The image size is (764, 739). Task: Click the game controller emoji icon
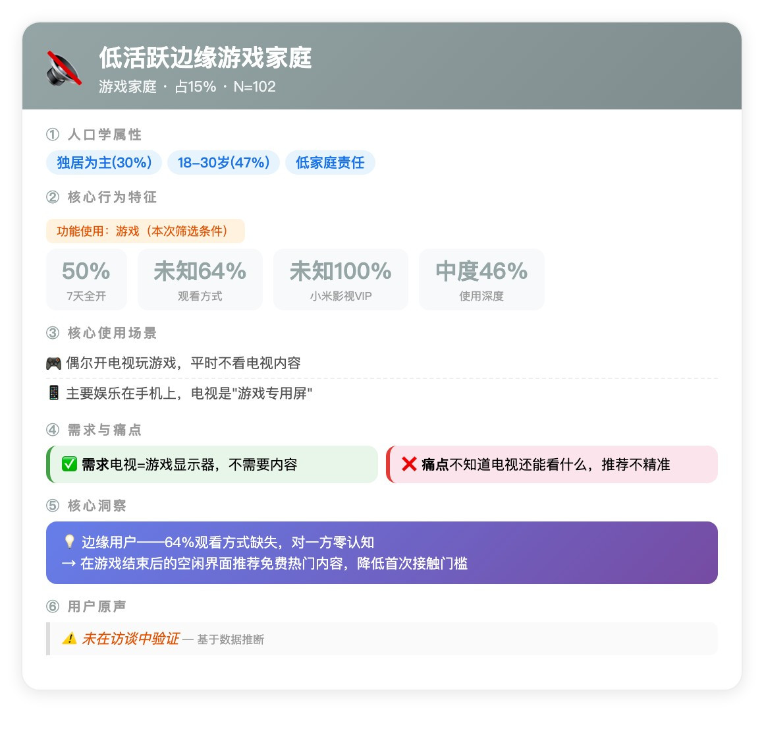point(53,363)
